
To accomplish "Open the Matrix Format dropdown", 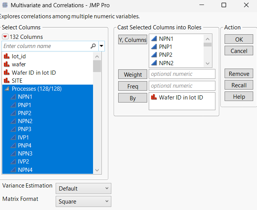I will tap(84, 202).
